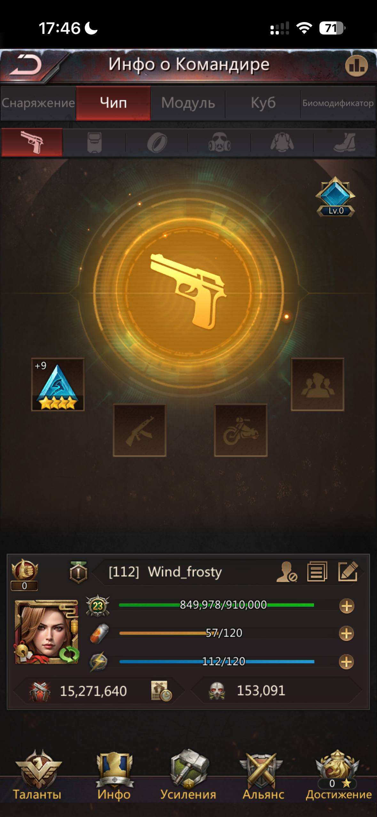Screen dimensions: 377x817
Task: Select the ring slot filter
Action: 157,142
